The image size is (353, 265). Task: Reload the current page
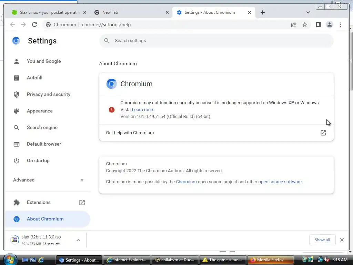34,24
